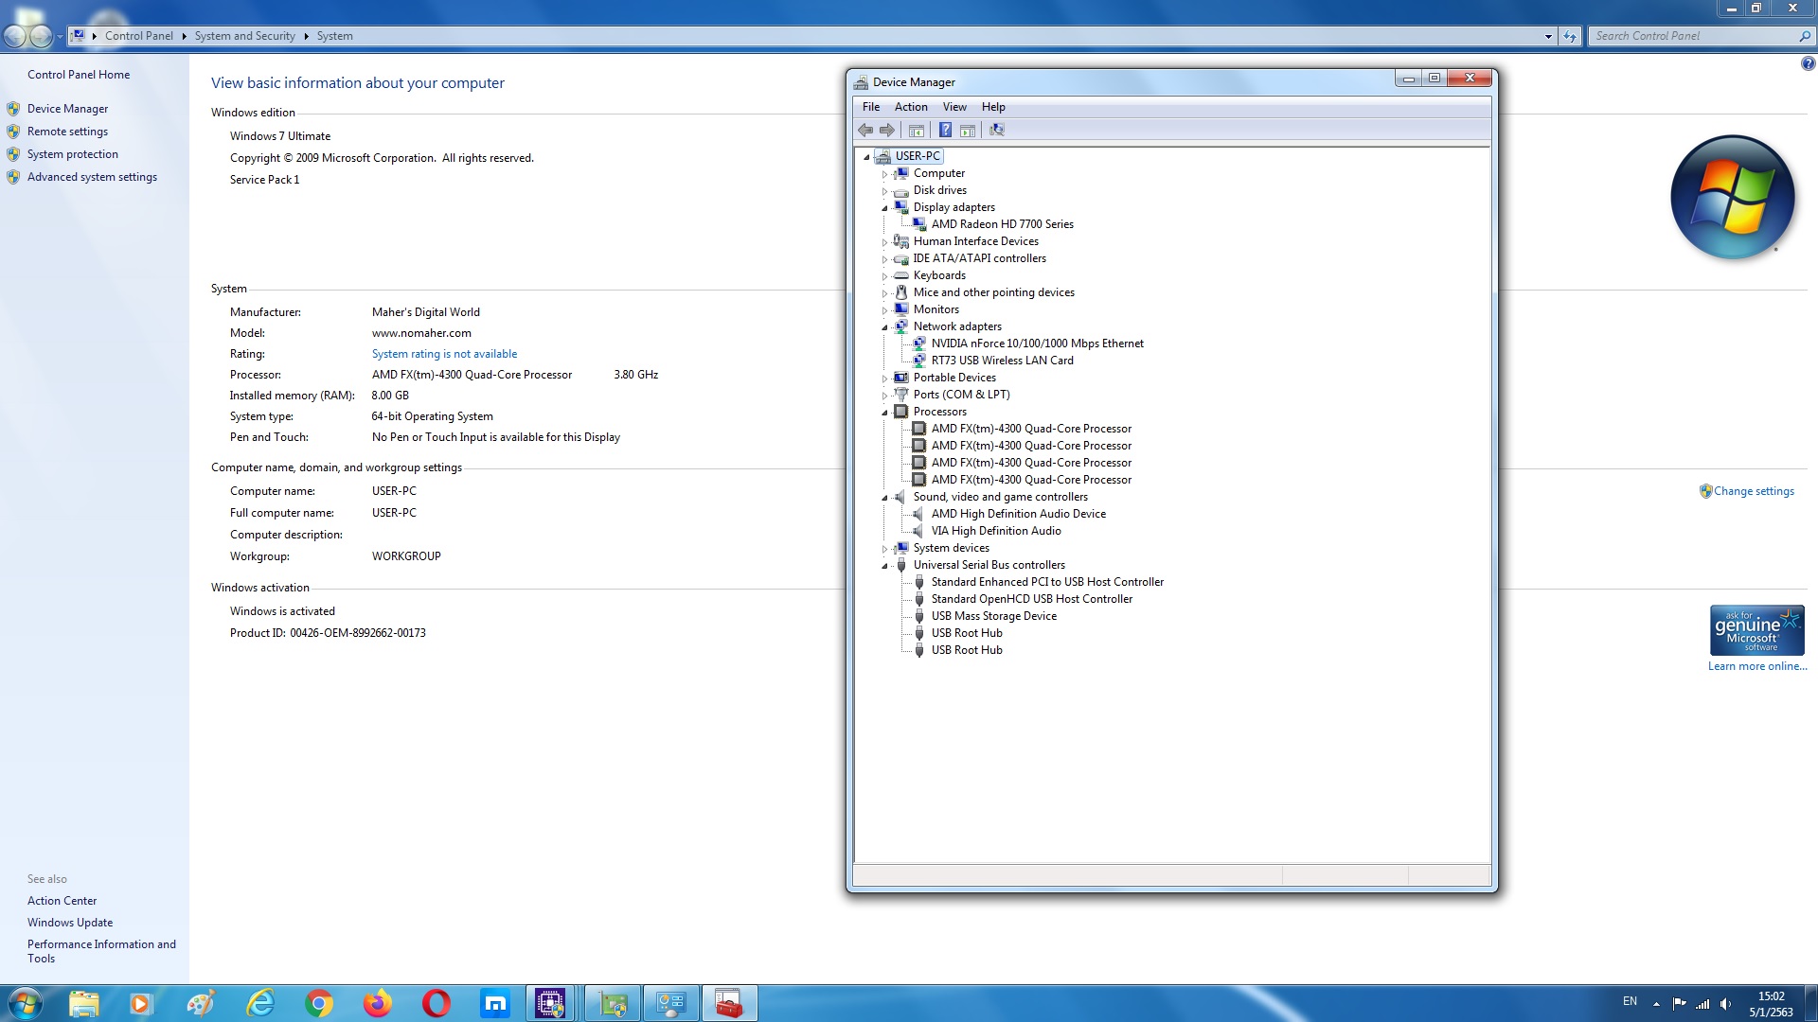The width and height of the screenshot is (1818, 1022).
Task: Click 'System and Security' in address breadcrumb
Action: tap(244, 36)
